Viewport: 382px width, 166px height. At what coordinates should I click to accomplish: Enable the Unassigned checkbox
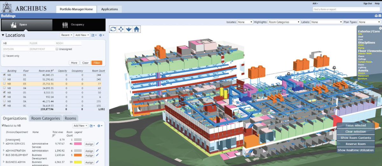tap(57, 49)
